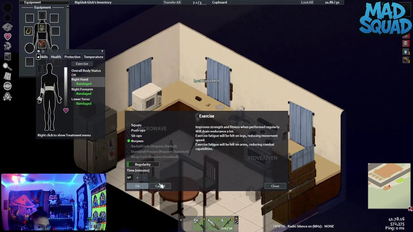Open the inventory crate icon in sidebar

[8, 27]
